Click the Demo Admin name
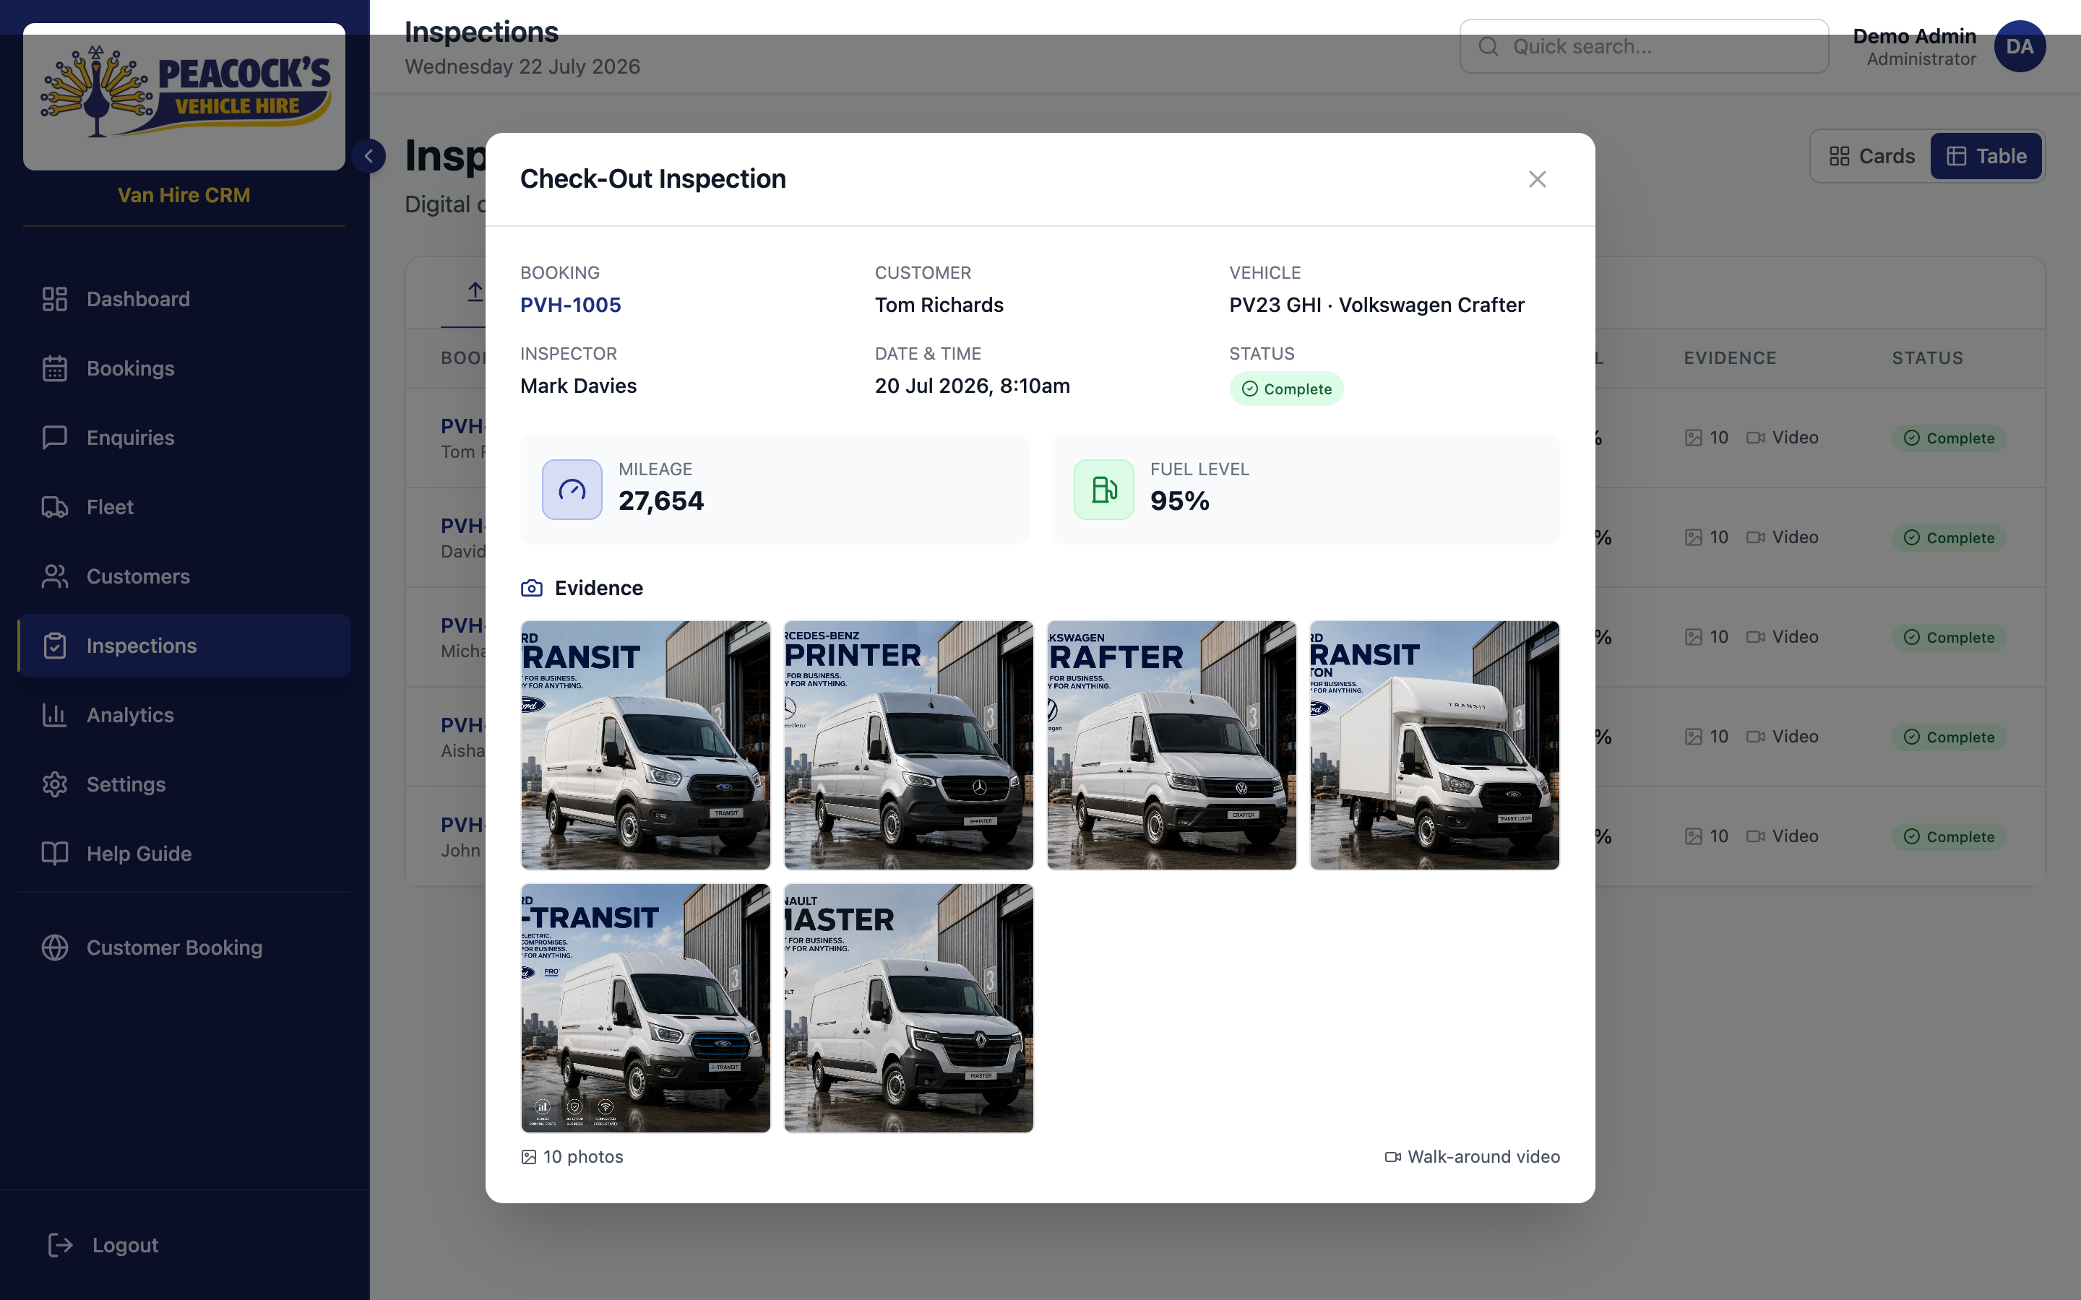 (1914, 36)
